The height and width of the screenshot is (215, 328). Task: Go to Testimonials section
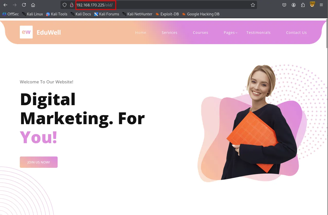(x=258, y=33)
